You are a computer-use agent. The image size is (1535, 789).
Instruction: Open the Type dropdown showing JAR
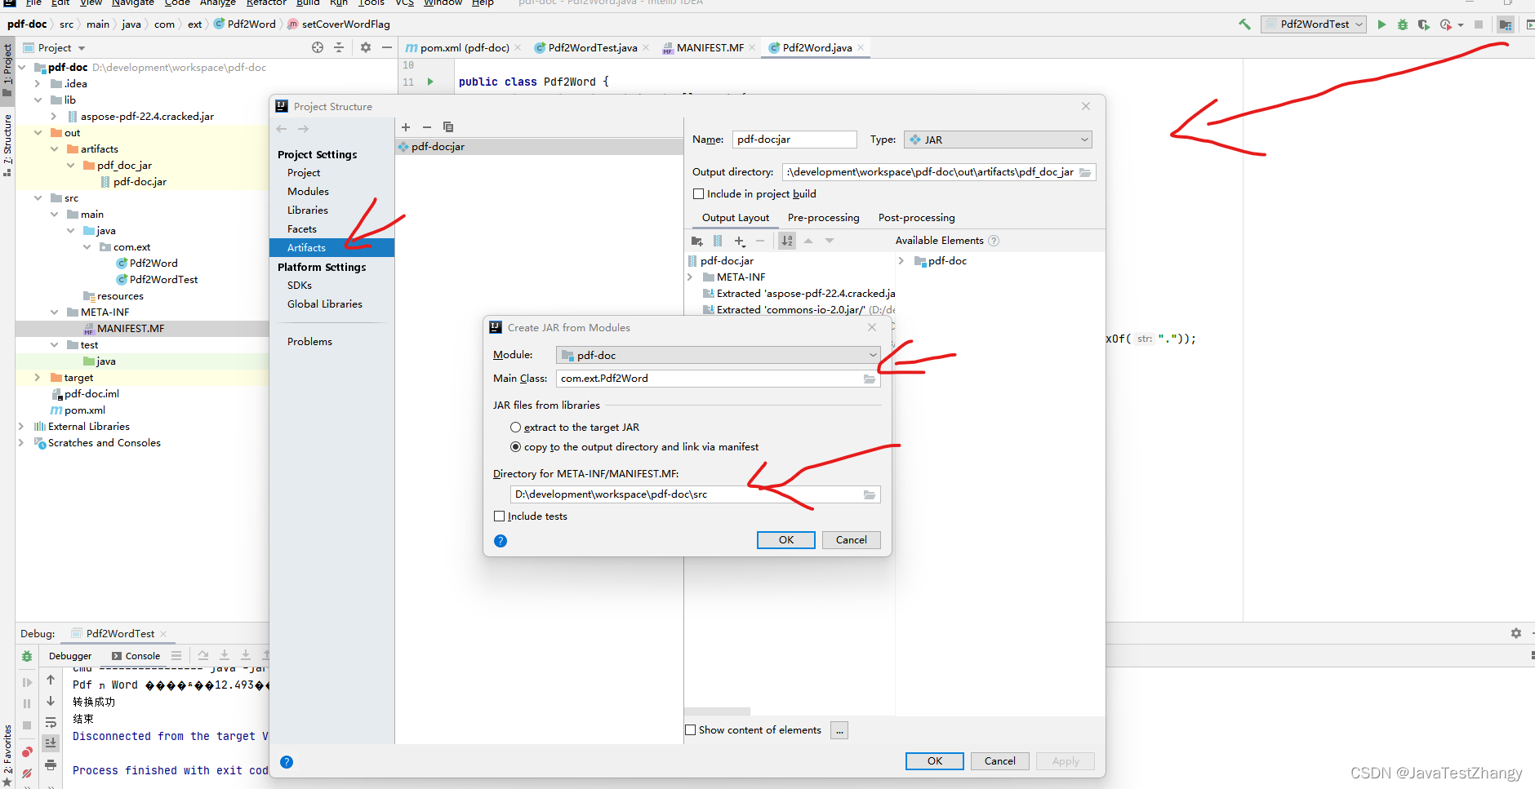pos(998,140)
